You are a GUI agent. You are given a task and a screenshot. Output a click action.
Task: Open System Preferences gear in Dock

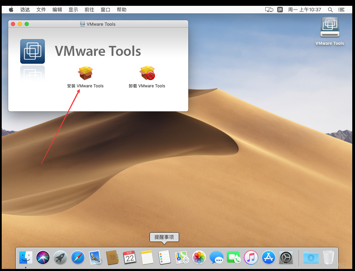pyautogui.click(x=286, y=258)
